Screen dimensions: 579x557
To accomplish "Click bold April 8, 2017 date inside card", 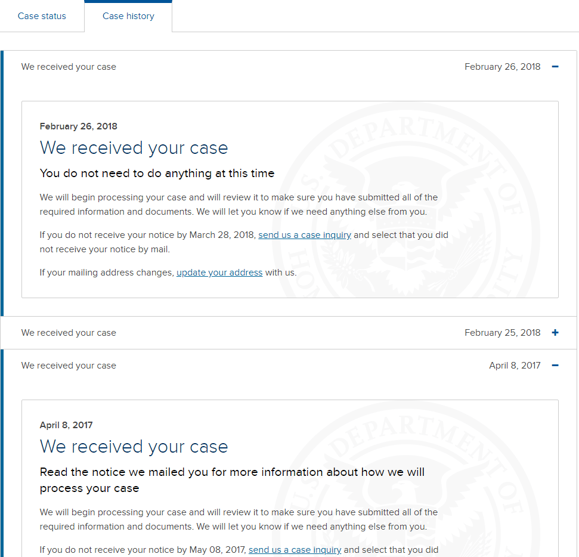I will pos(66,425).
